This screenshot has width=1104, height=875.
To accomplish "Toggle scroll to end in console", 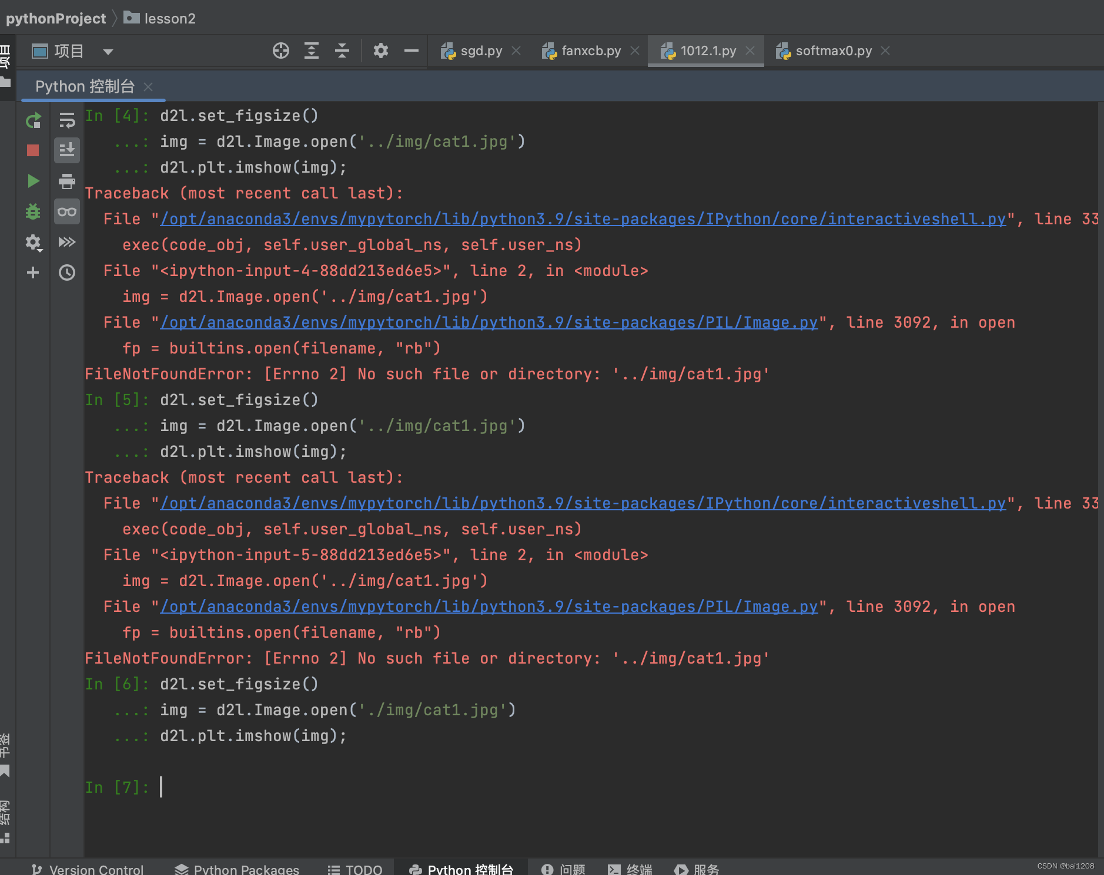I will click(x=66, y=151).
